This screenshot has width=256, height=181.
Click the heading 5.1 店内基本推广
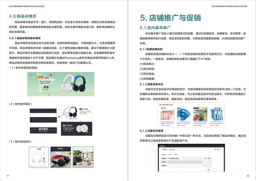[x=155, y=28]
